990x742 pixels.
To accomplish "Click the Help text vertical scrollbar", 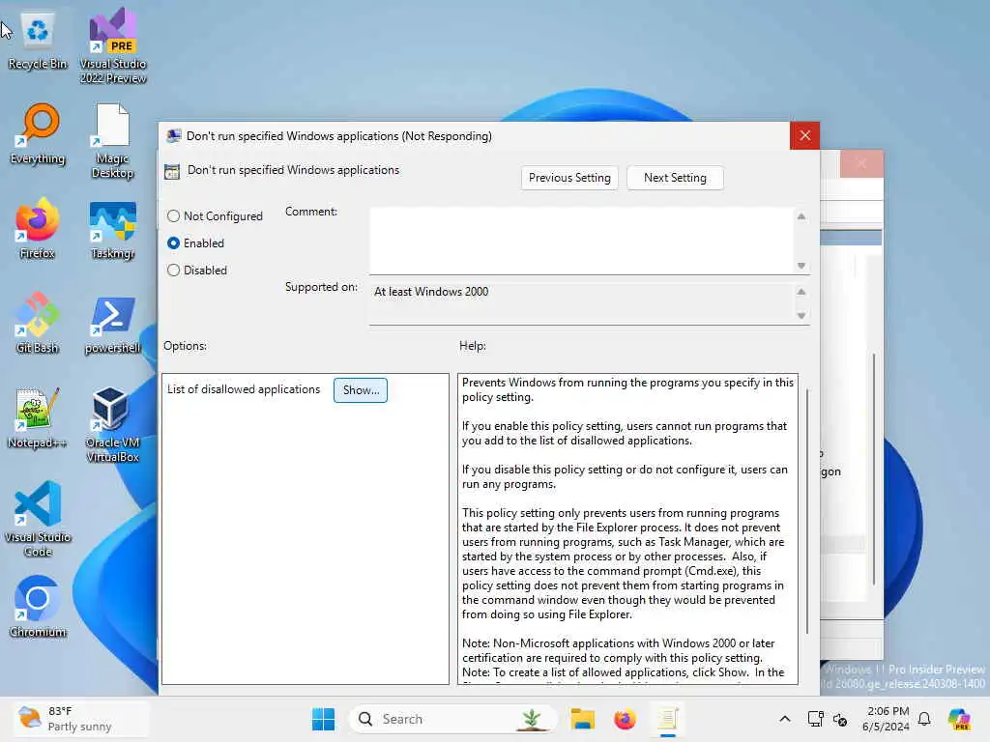I will pyautogui.click(x=807, y=511).
